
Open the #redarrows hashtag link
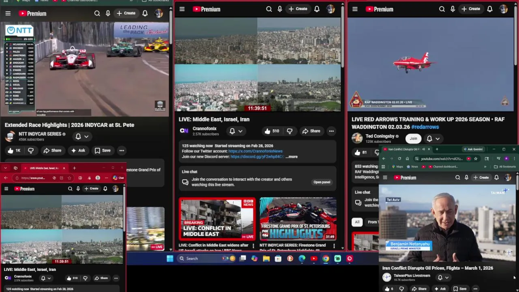(x=425, y=127)
